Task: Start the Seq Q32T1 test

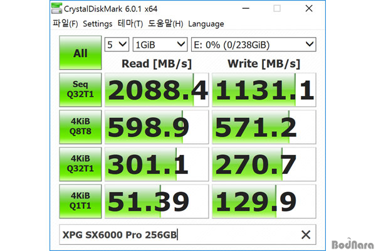Action: point(80,90)
